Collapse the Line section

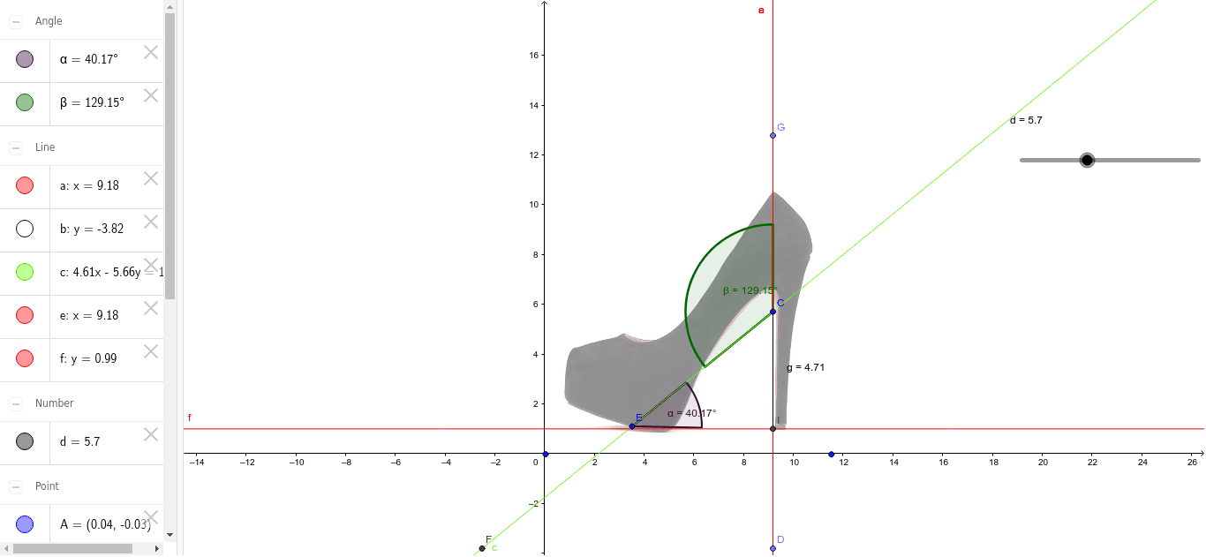tap(16, 147)
